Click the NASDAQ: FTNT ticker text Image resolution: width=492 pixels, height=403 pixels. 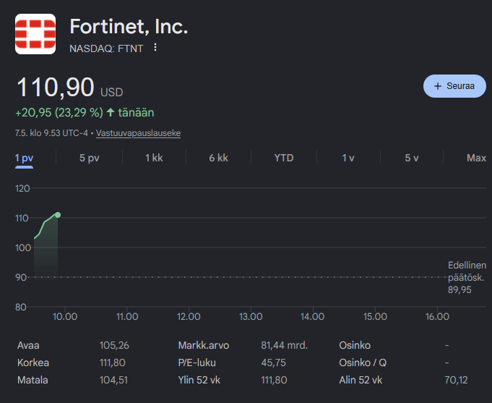click(x=106, y=48)
